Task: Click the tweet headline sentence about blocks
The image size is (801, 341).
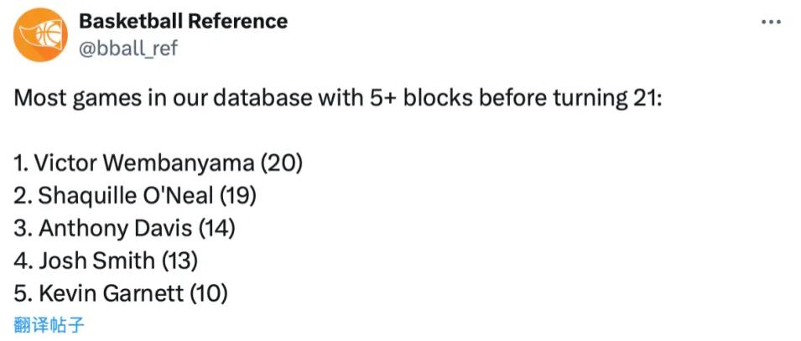Action: coord(338,98)
